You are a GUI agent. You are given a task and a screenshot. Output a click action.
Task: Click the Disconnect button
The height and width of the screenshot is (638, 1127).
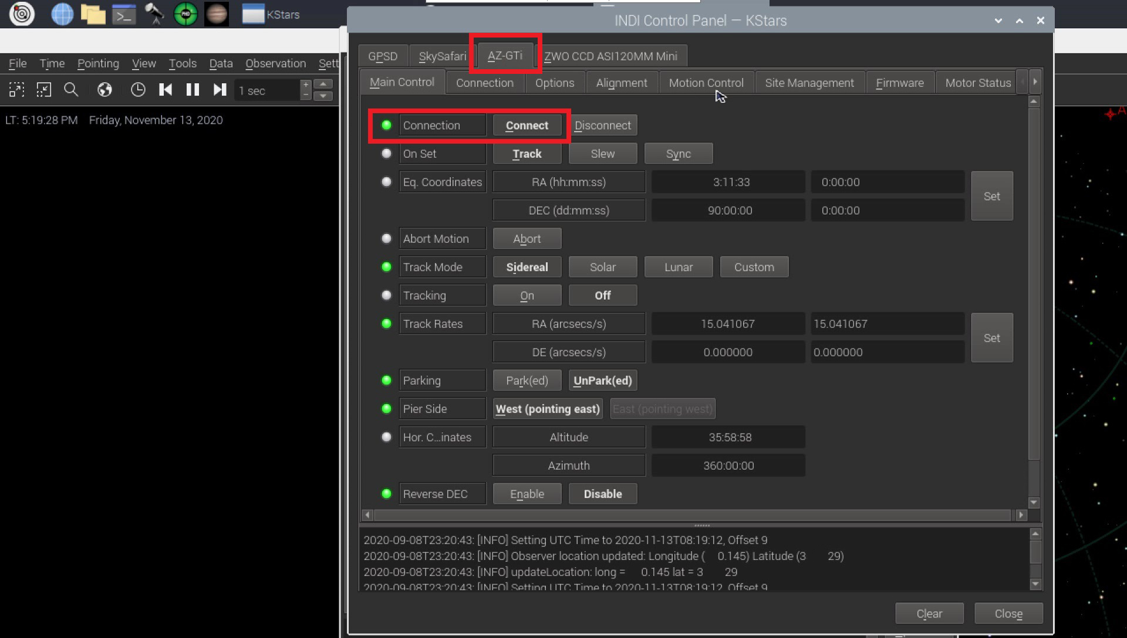[x=603, y=125]
